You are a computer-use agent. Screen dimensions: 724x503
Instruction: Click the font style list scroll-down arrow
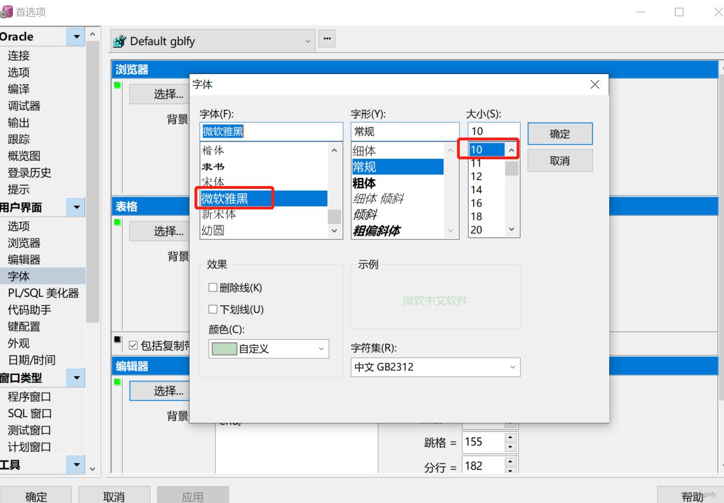point(450,230)
